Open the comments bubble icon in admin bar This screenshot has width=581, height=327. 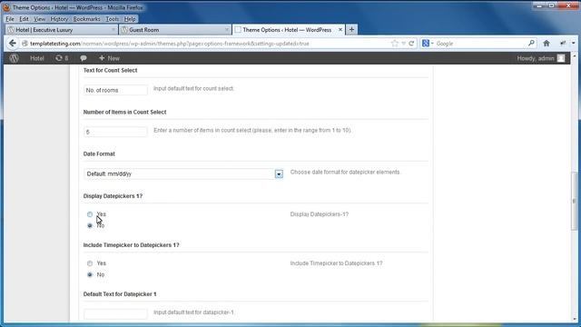pos(84,58)
